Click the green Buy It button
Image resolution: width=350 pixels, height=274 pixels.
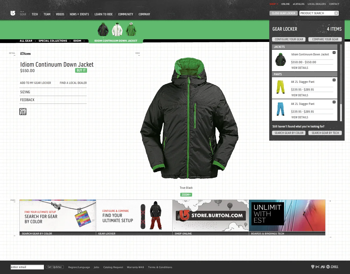click(x=81, y=70)
